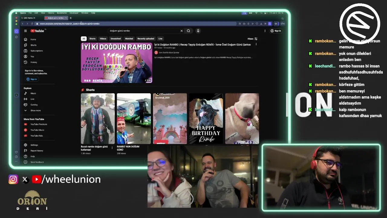Go back using the browser back arrow
The height and width of the screenshot is (218, 387).
tap(22, 24)
